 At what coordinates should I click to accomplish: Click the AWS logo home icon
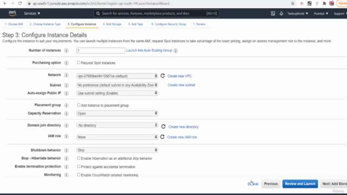[12, 14]
